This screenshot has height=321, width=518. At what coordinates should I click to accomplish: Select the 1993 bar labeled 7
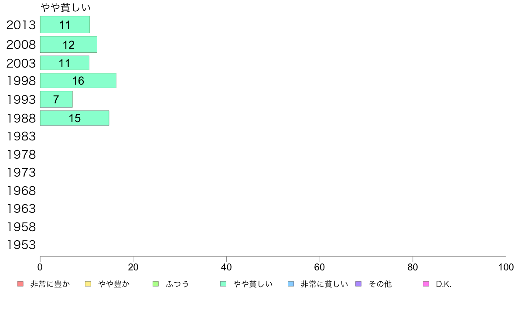click(57, 99)
